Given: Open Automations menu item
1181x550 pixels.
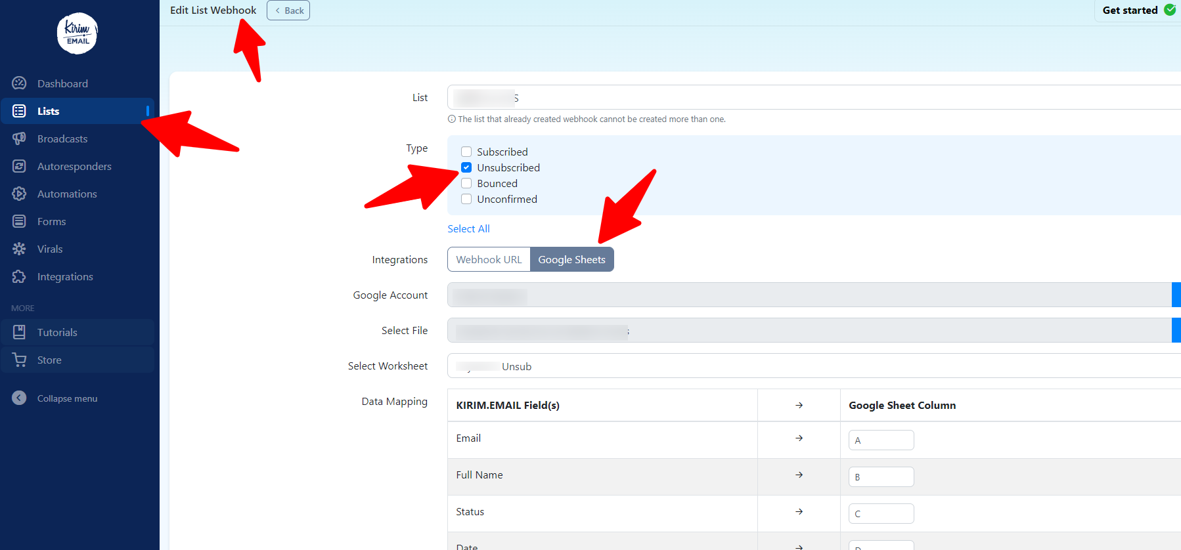Looking at the screenshot, I should pos(67,194).
